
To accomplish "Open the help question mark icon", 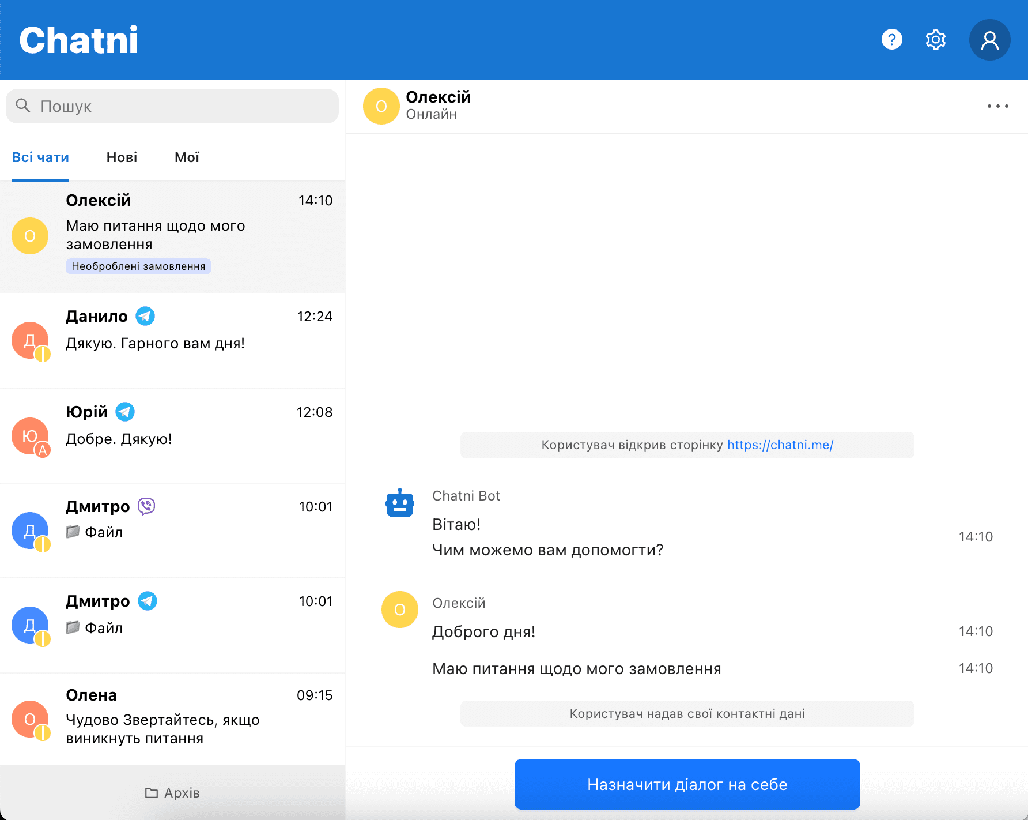I will tap(891, 40).
